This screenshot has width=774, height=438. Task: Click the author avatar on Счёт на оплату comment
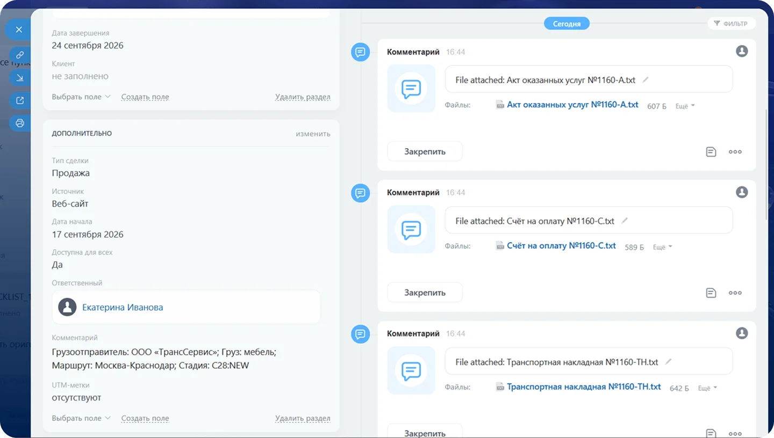(742, 192)
